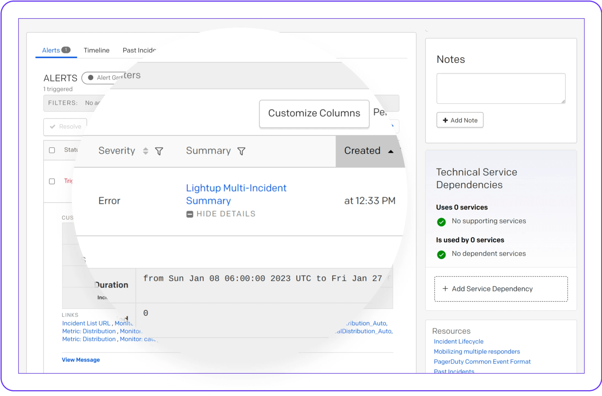Switch to the Timeline tab
This screenshot has height=396, width=602.
tap(96, 50)
